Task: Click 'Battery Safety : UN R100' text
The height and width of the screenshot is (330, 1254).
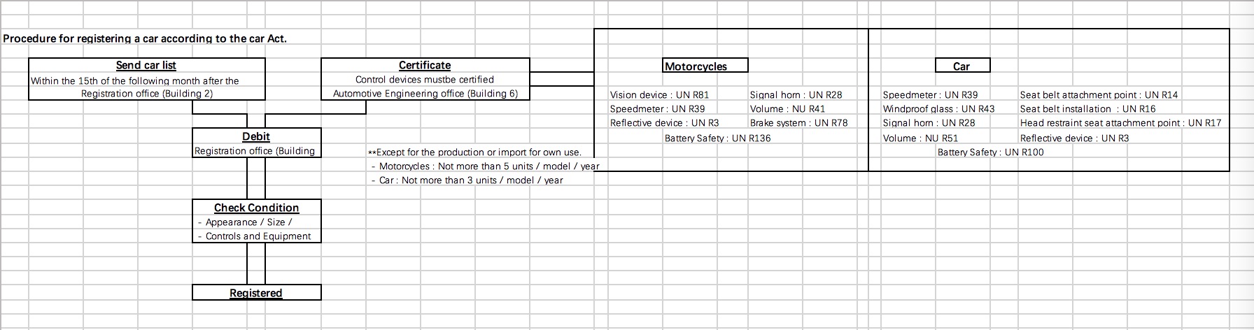Action: (990, 152)
